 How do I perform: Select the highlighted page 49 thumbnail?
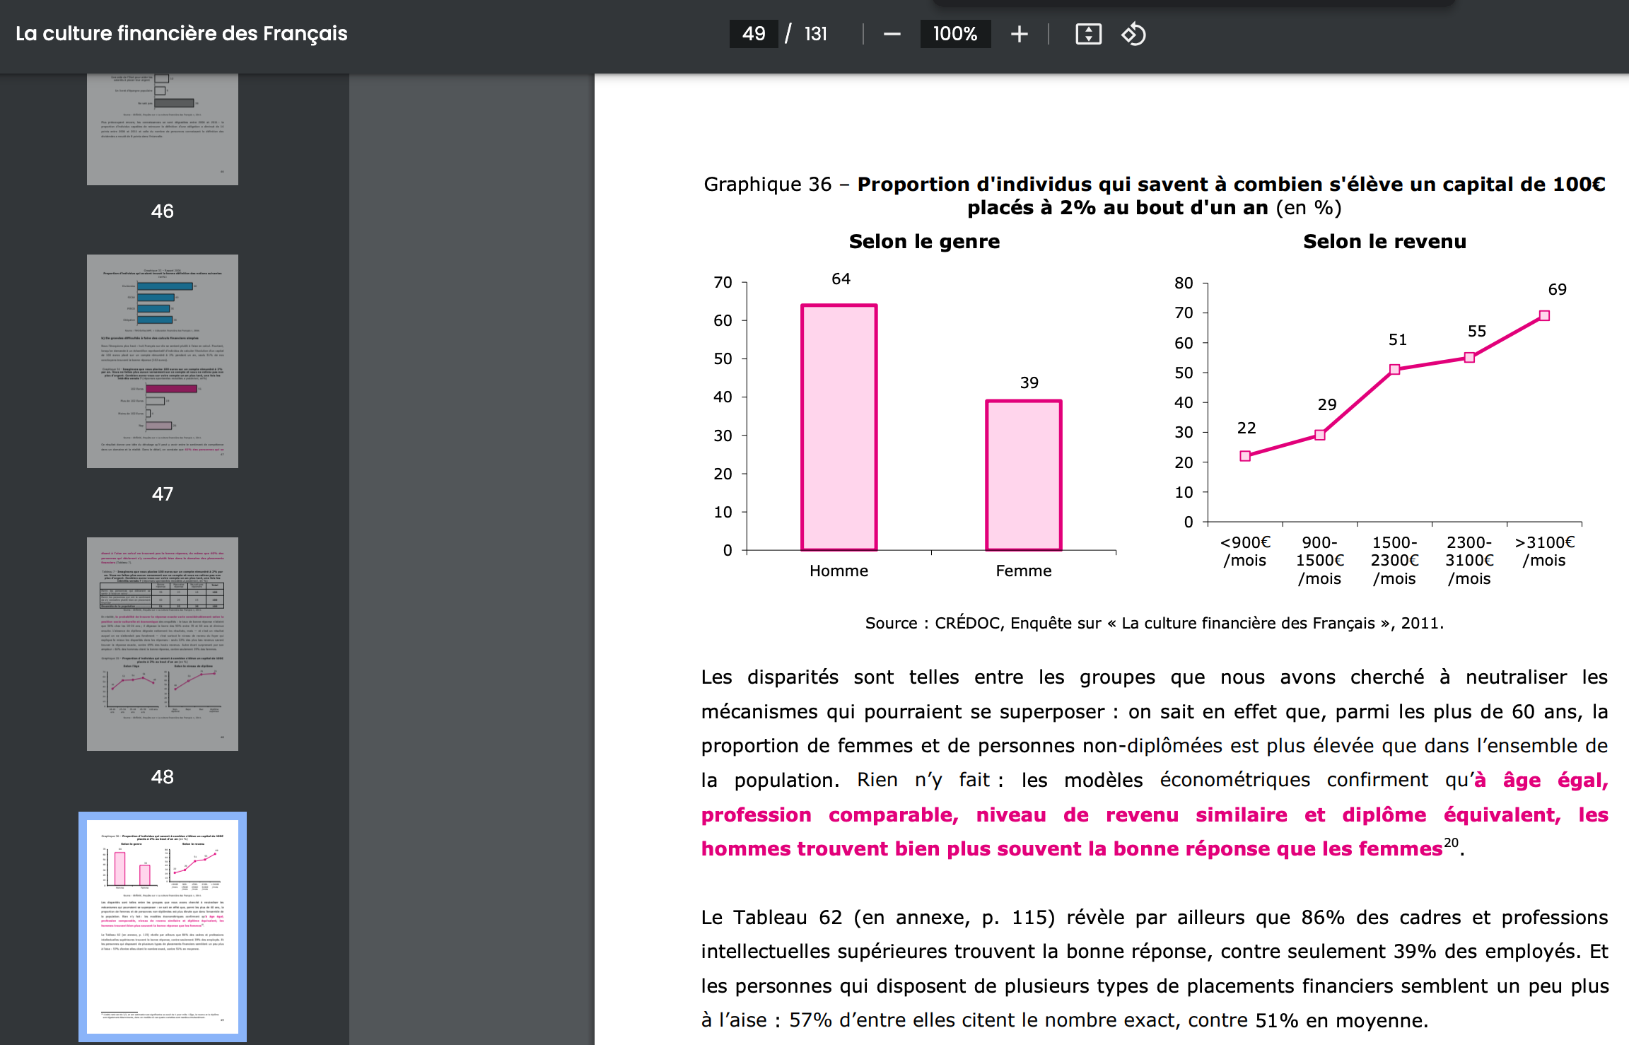point(163,927)
